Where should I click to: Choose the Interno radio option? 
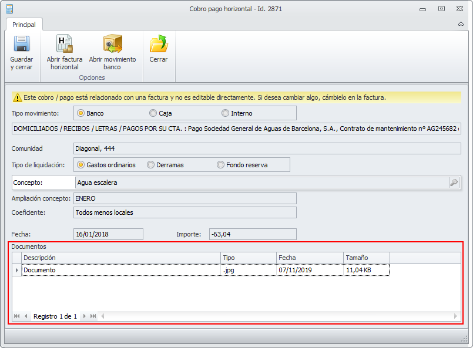(226, 113)
